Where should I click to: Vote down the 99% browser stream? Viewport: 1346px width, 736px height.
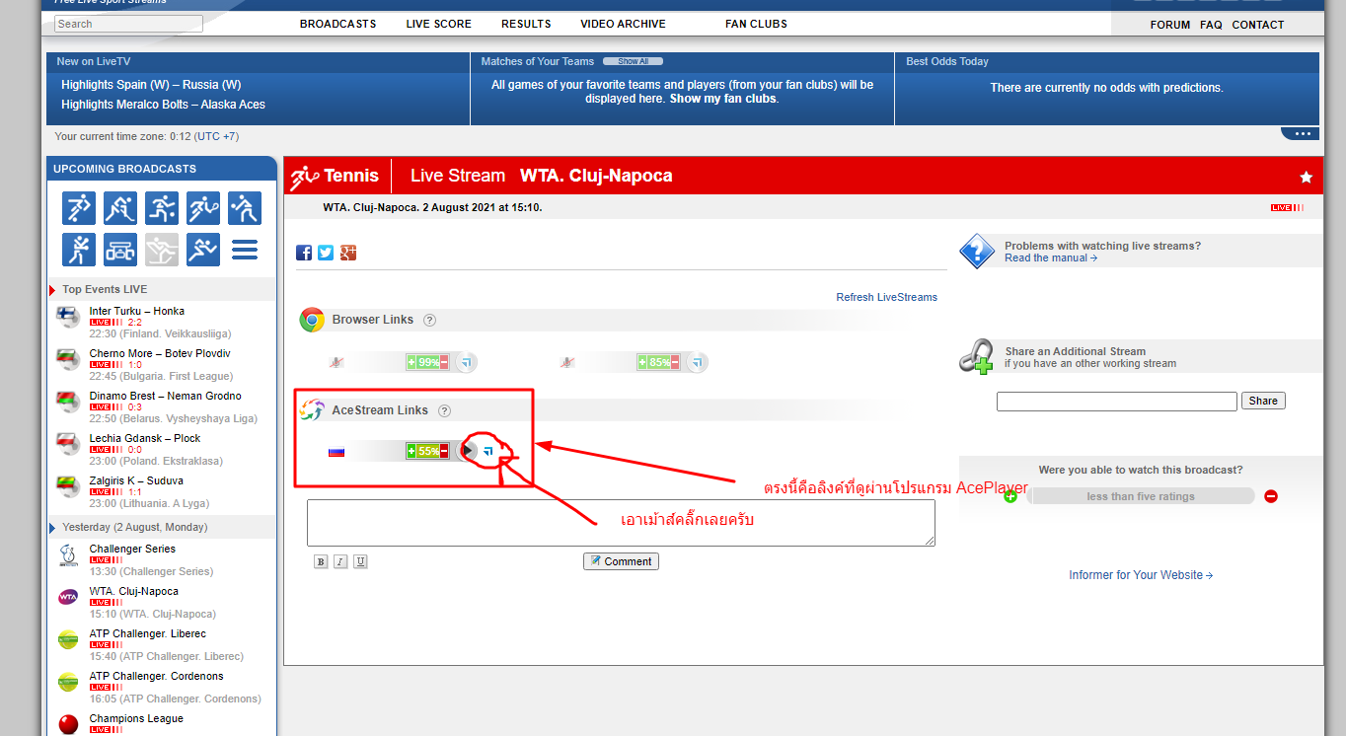click(x=444, y=362)
